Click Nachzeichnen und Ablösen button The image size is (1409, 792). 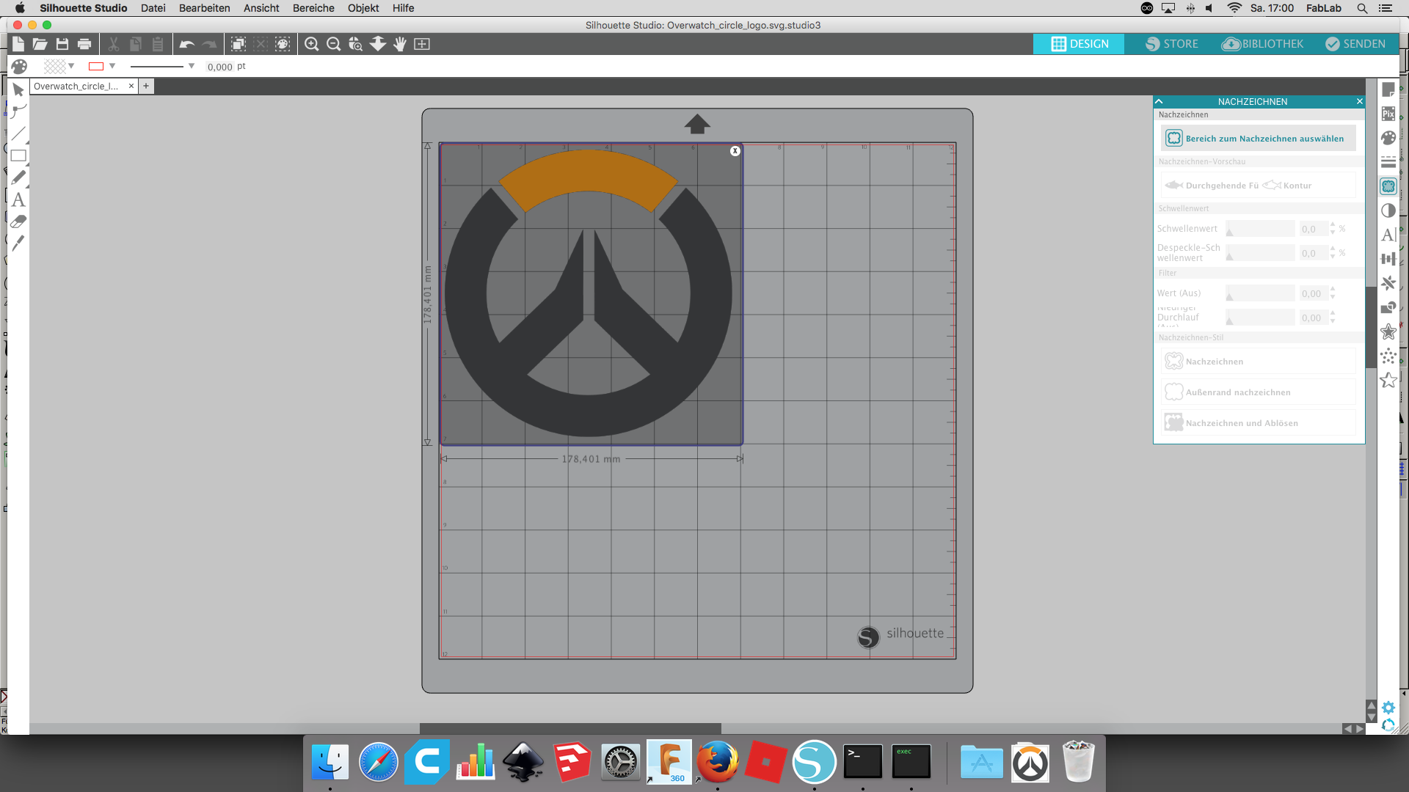(x=1258, y=422)
